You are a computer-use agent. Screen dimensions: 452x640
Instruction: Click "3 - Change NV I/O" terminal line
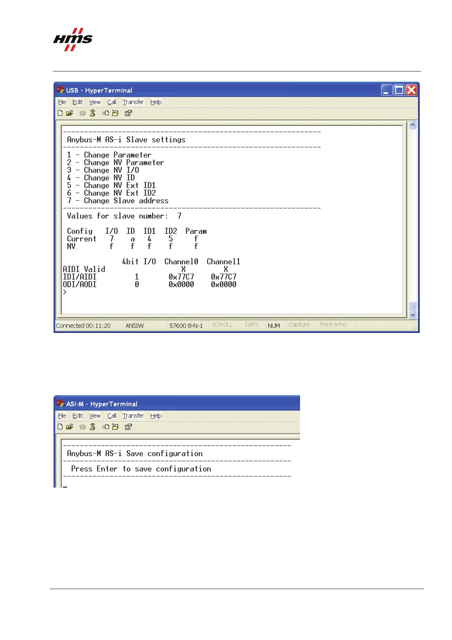(x=103, y=170)
